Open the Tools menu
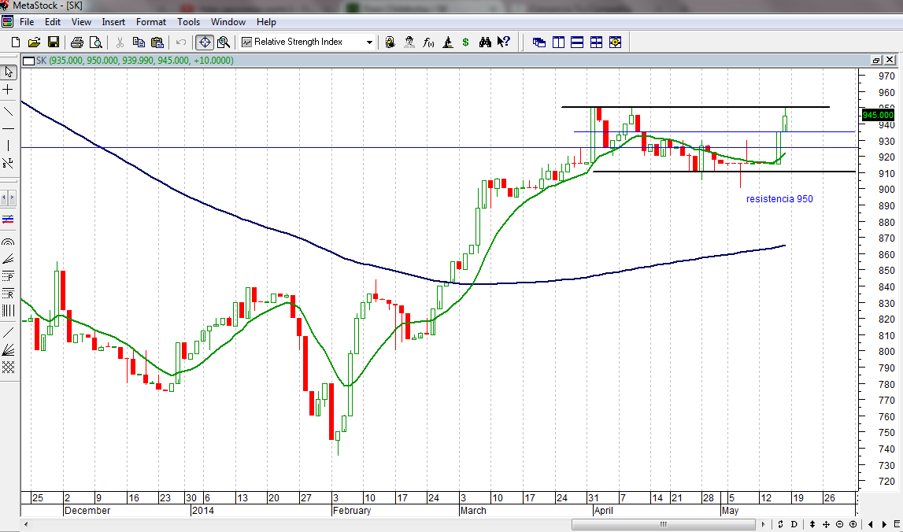Image resolution: width=903 pixels, height=532 pixels. 188,22
